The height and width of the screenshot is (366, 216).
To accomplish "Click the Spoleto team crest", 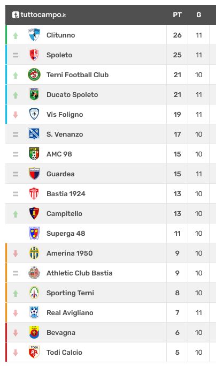I will click(34, 55).
